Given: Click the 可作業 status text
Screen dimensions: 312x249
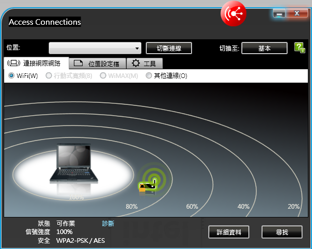Looking at the screenshot, I should [x=66, y=223].
